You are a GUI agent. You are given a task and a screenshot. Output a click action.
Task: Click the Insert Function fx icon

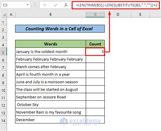pos(66,5)
